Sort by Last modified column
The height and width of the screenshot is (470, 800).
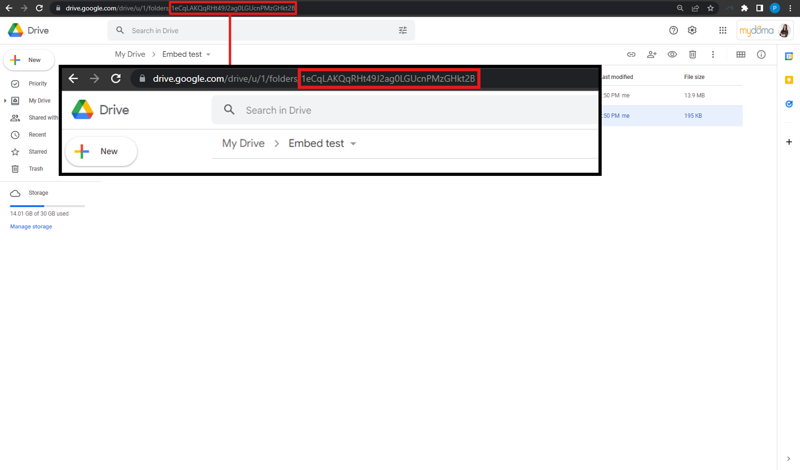coord(617,77)
